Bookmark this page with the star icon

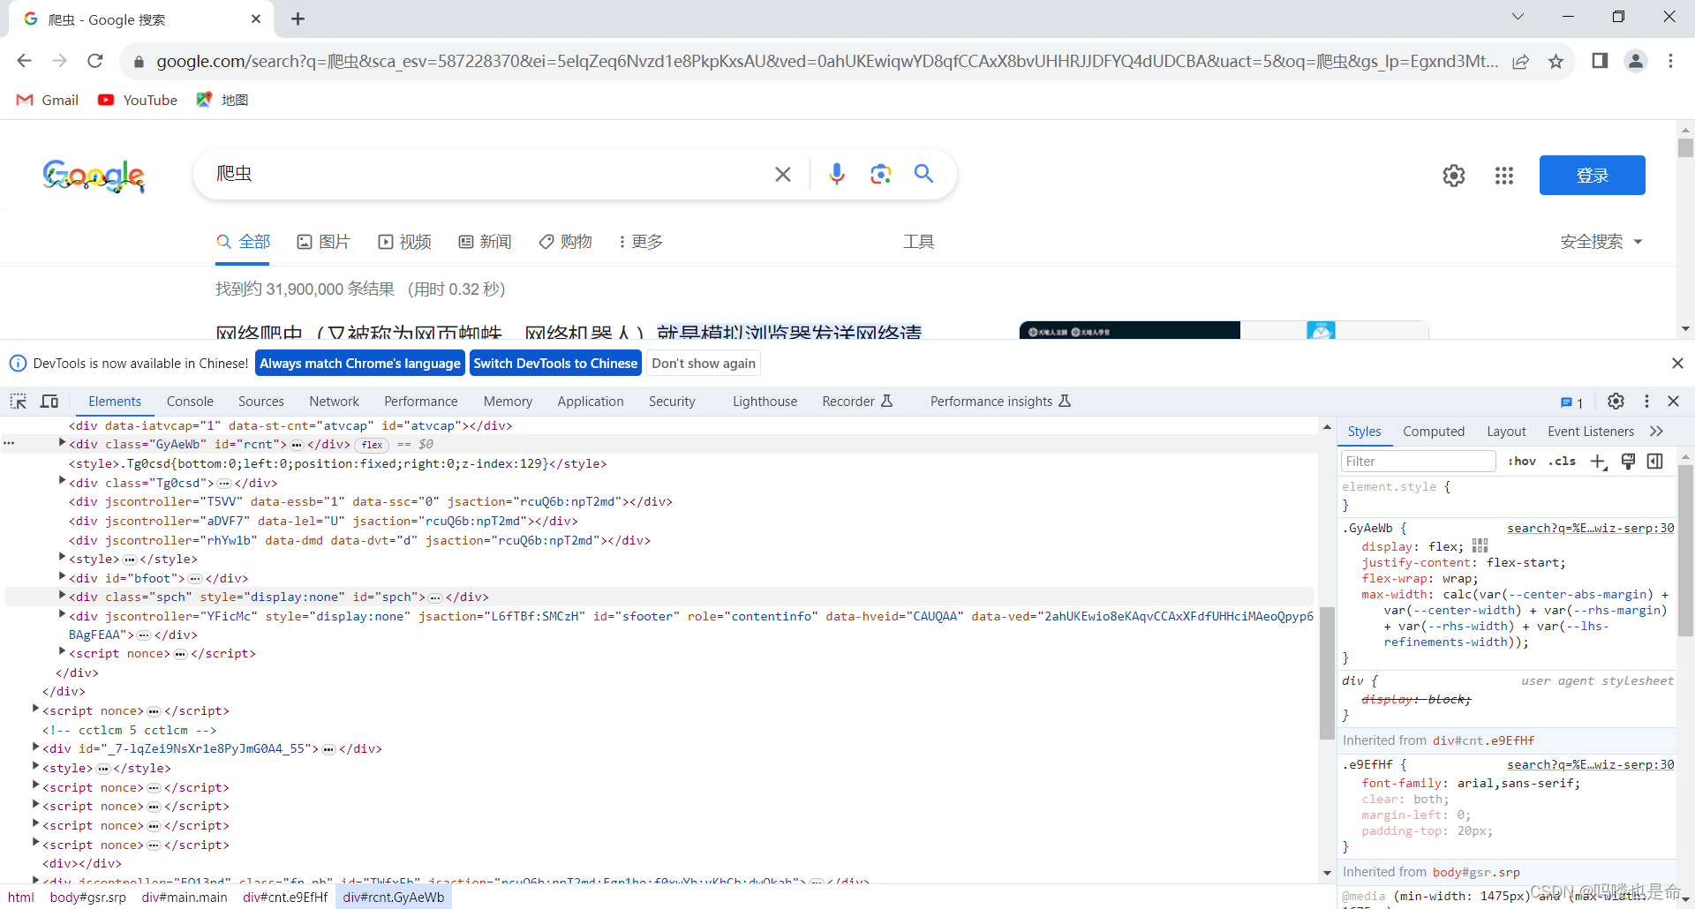point(1556,61)
